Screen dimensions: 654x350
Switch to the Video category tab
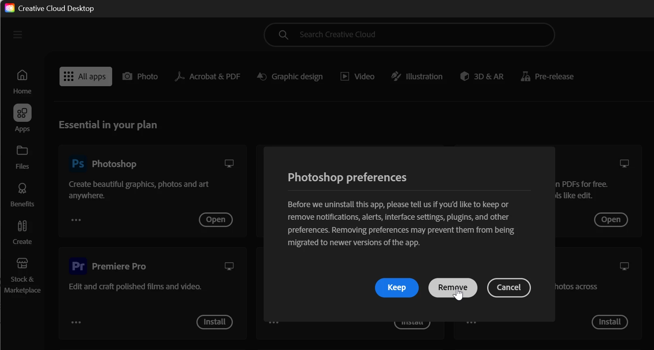[x=357, y=76]
